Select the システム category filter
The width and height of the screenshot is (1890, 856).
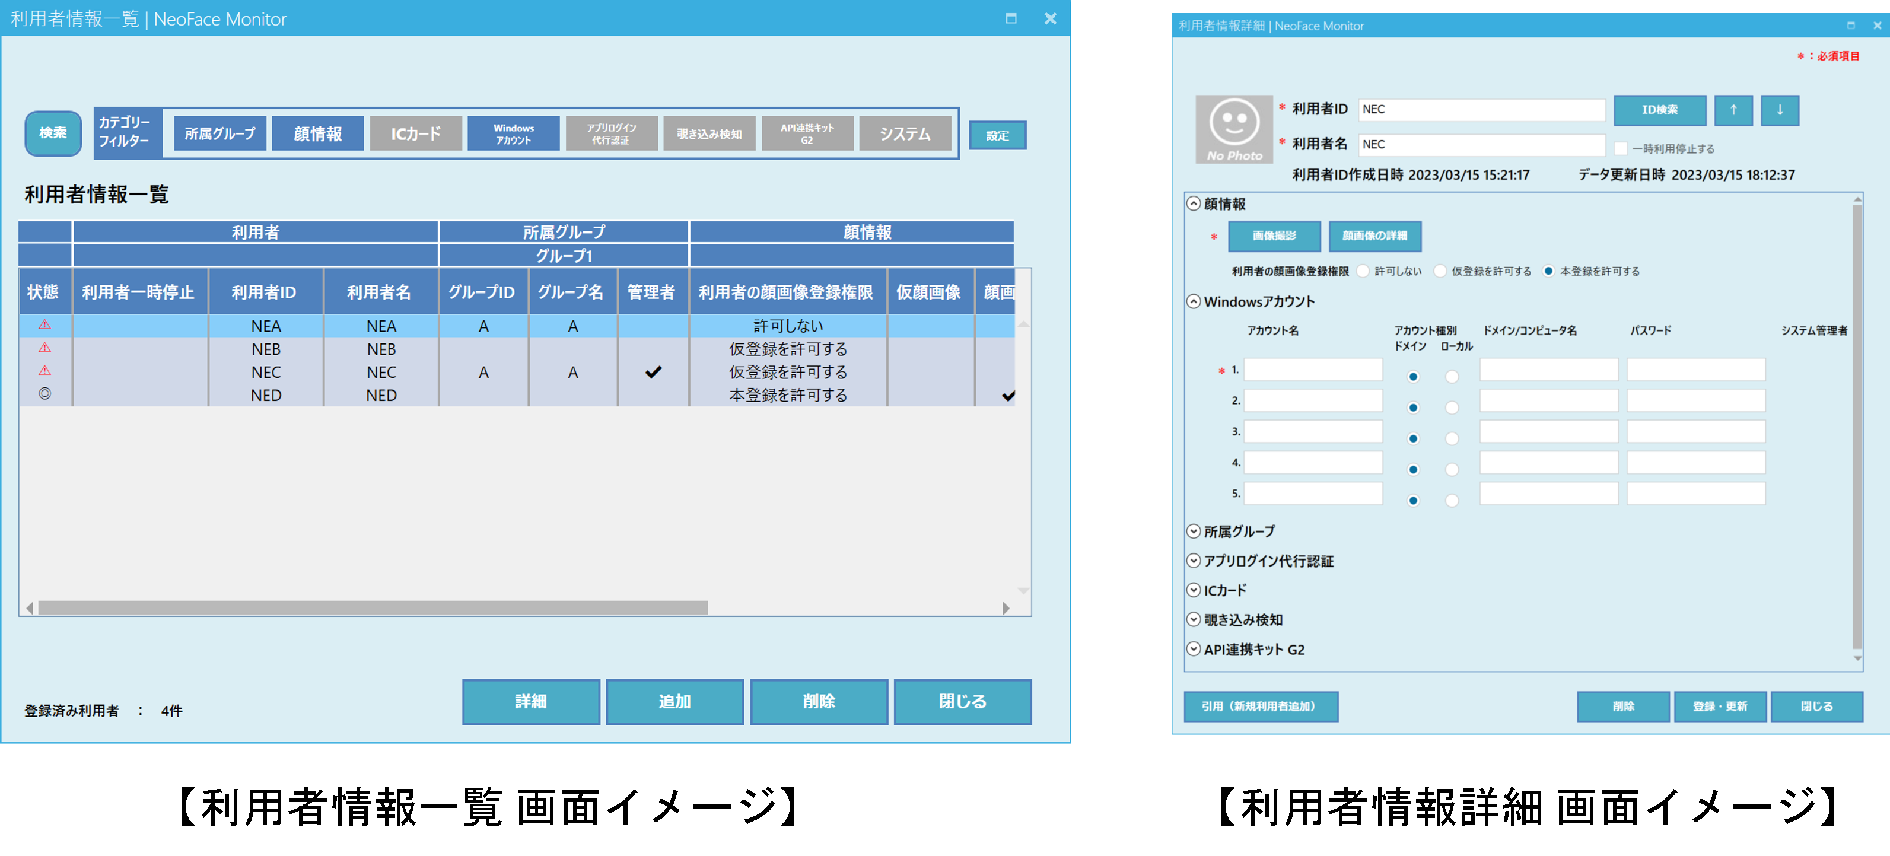tap(904, 133)
